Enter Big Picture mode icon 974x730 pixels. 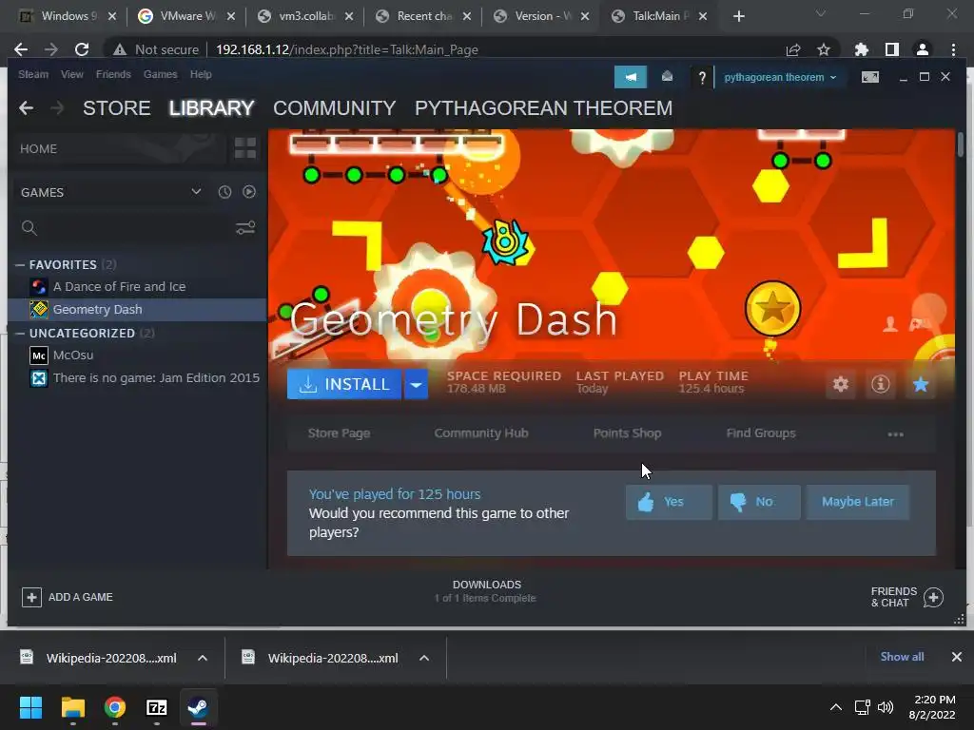coord(869,77)
